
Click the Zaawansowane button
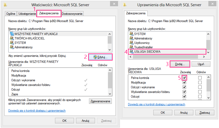click(x=101, y=101)
